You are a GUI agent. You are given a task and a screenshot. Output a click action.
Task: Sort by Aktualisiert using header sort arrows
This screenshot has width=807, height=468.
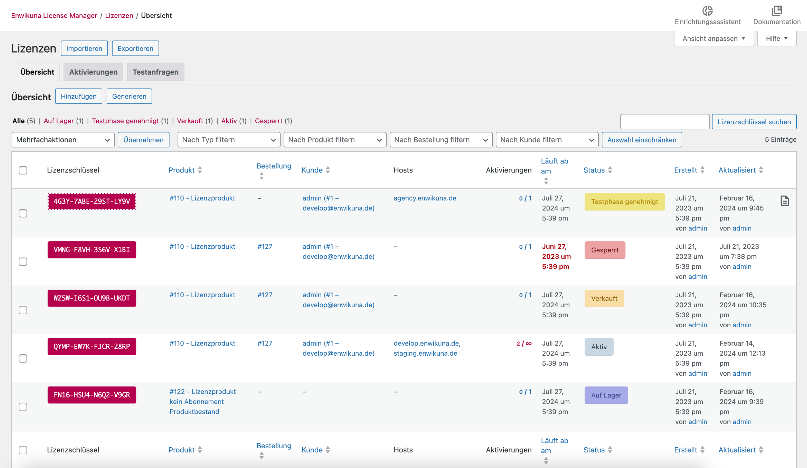[761, 170]
